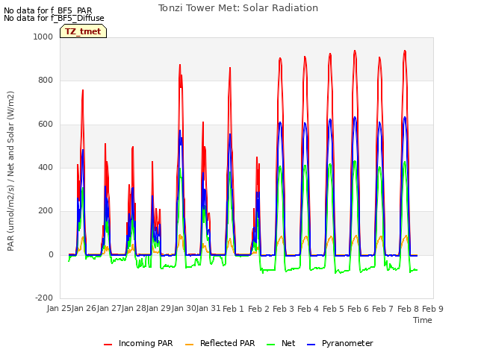Screen dimensions: 478x358
Task: Click the y-axis tick 400
Action: point(46,167)
